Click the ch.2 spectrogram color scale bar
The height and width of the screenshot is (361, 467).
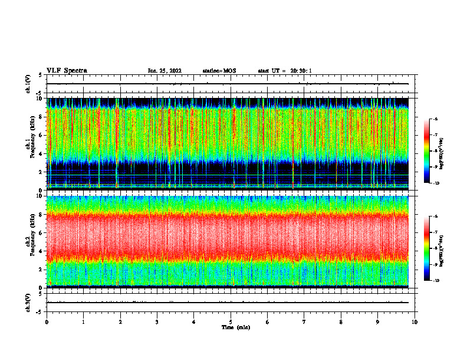(x=426, y=248)
